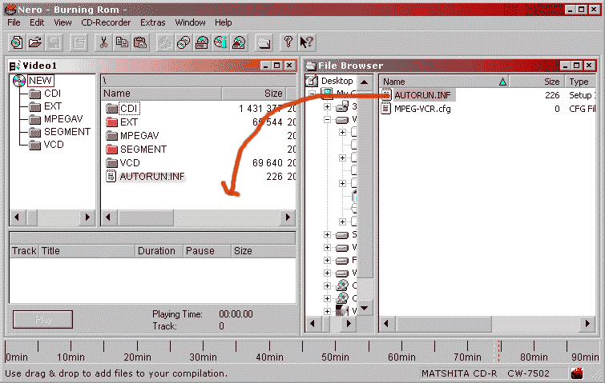Click the Help question mark icon
Image resolution: width=605 pixels, height=383 pixels.
[x=288, y=42]
